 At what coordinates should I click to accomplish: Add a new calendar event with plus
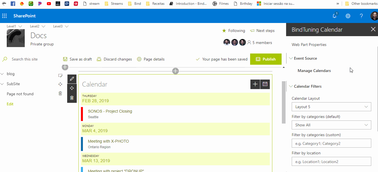[255, 84]
